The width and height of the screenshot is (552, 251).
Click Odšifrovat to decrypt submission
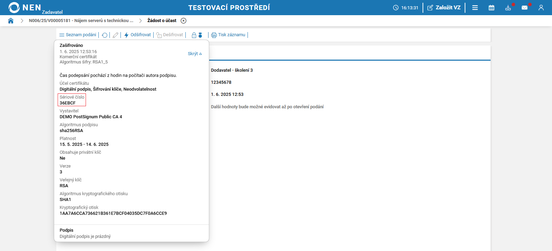(137, 35)
